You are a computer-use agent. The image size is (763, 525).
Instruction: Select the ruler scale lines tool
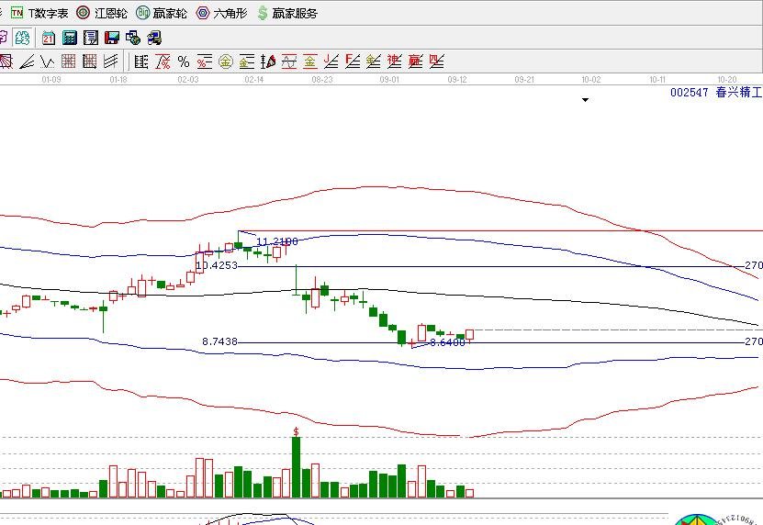141,61
